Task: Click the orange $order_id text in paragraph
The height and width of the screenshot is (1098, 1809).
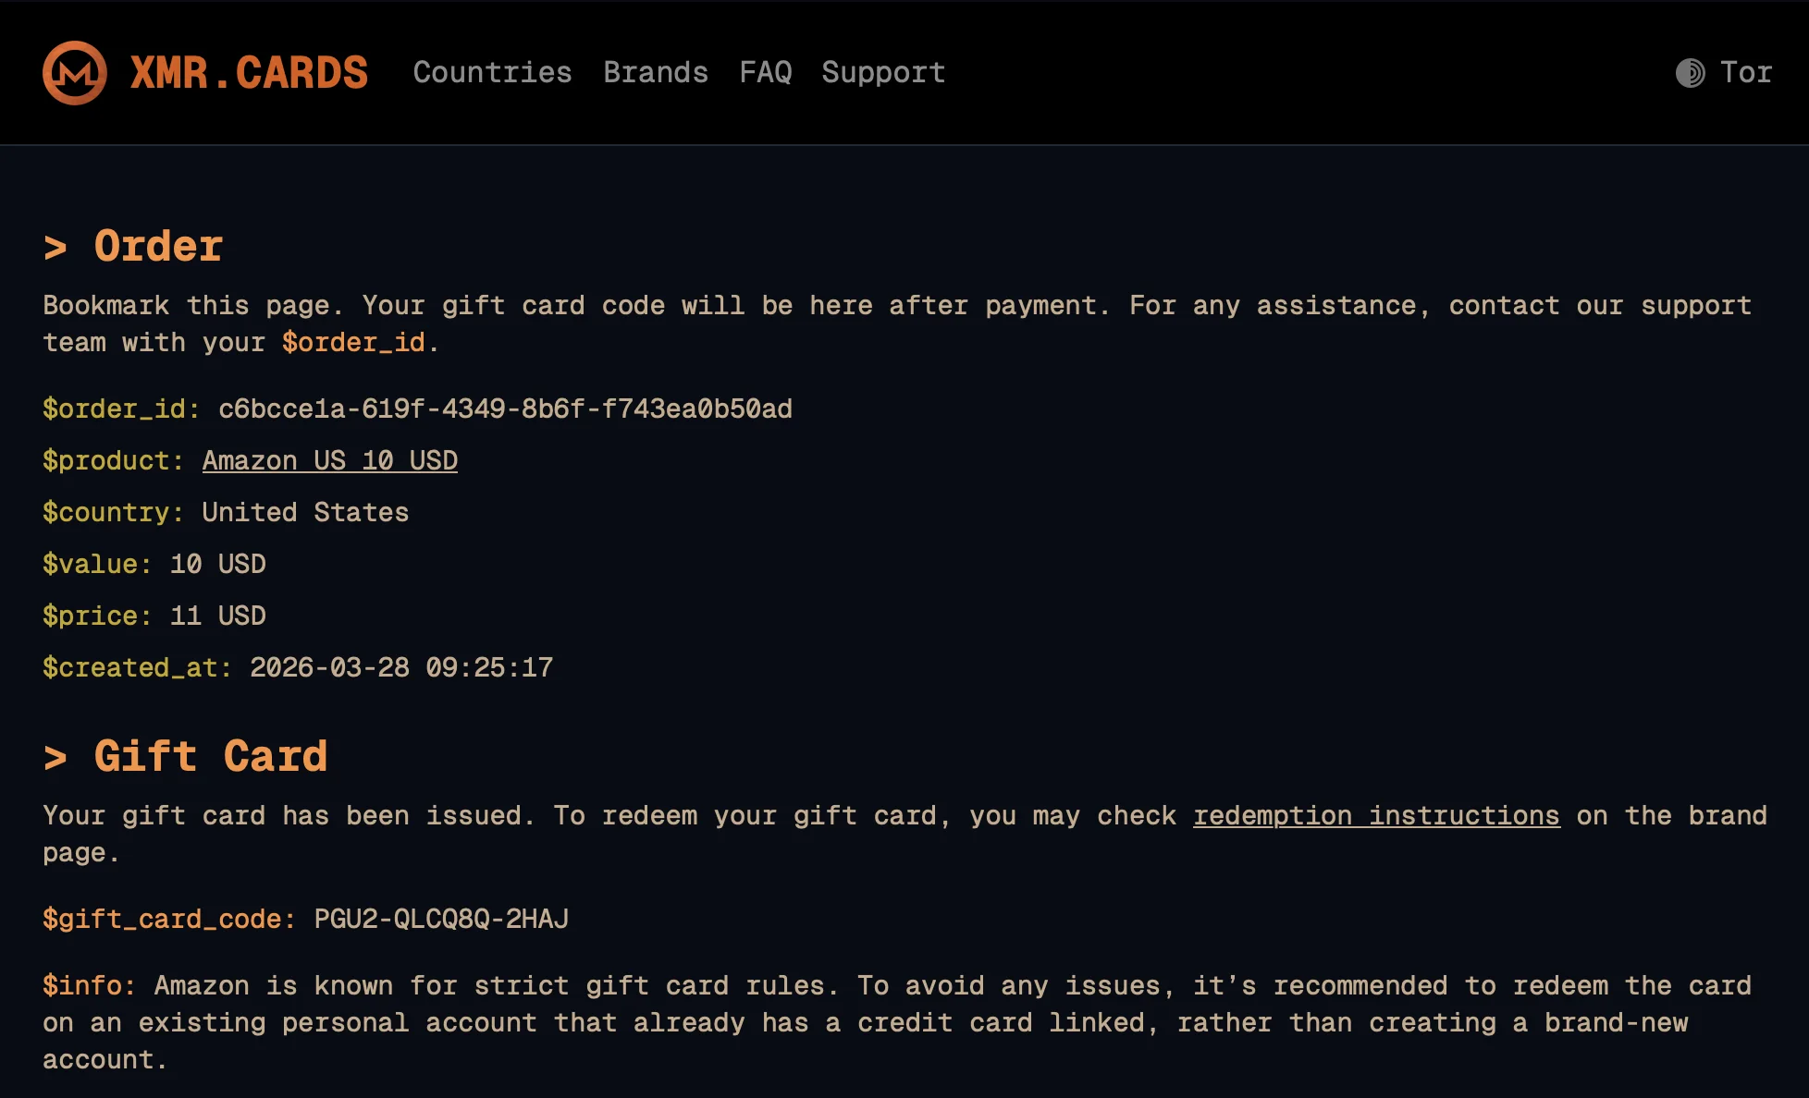Action: pos(353,342)
